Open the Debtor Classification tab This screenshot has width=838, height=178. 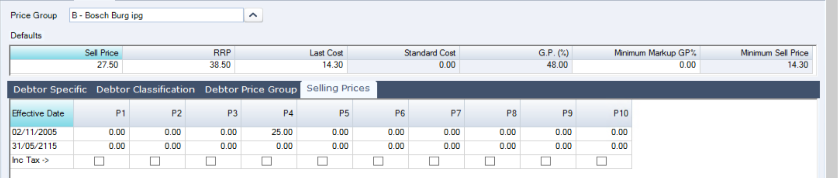(145, 90)
